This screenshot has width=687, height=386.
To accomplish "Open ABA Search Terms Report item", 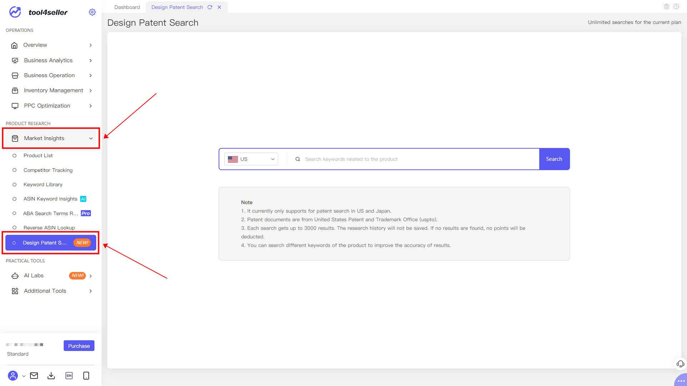I will click(x=50, y=213).
